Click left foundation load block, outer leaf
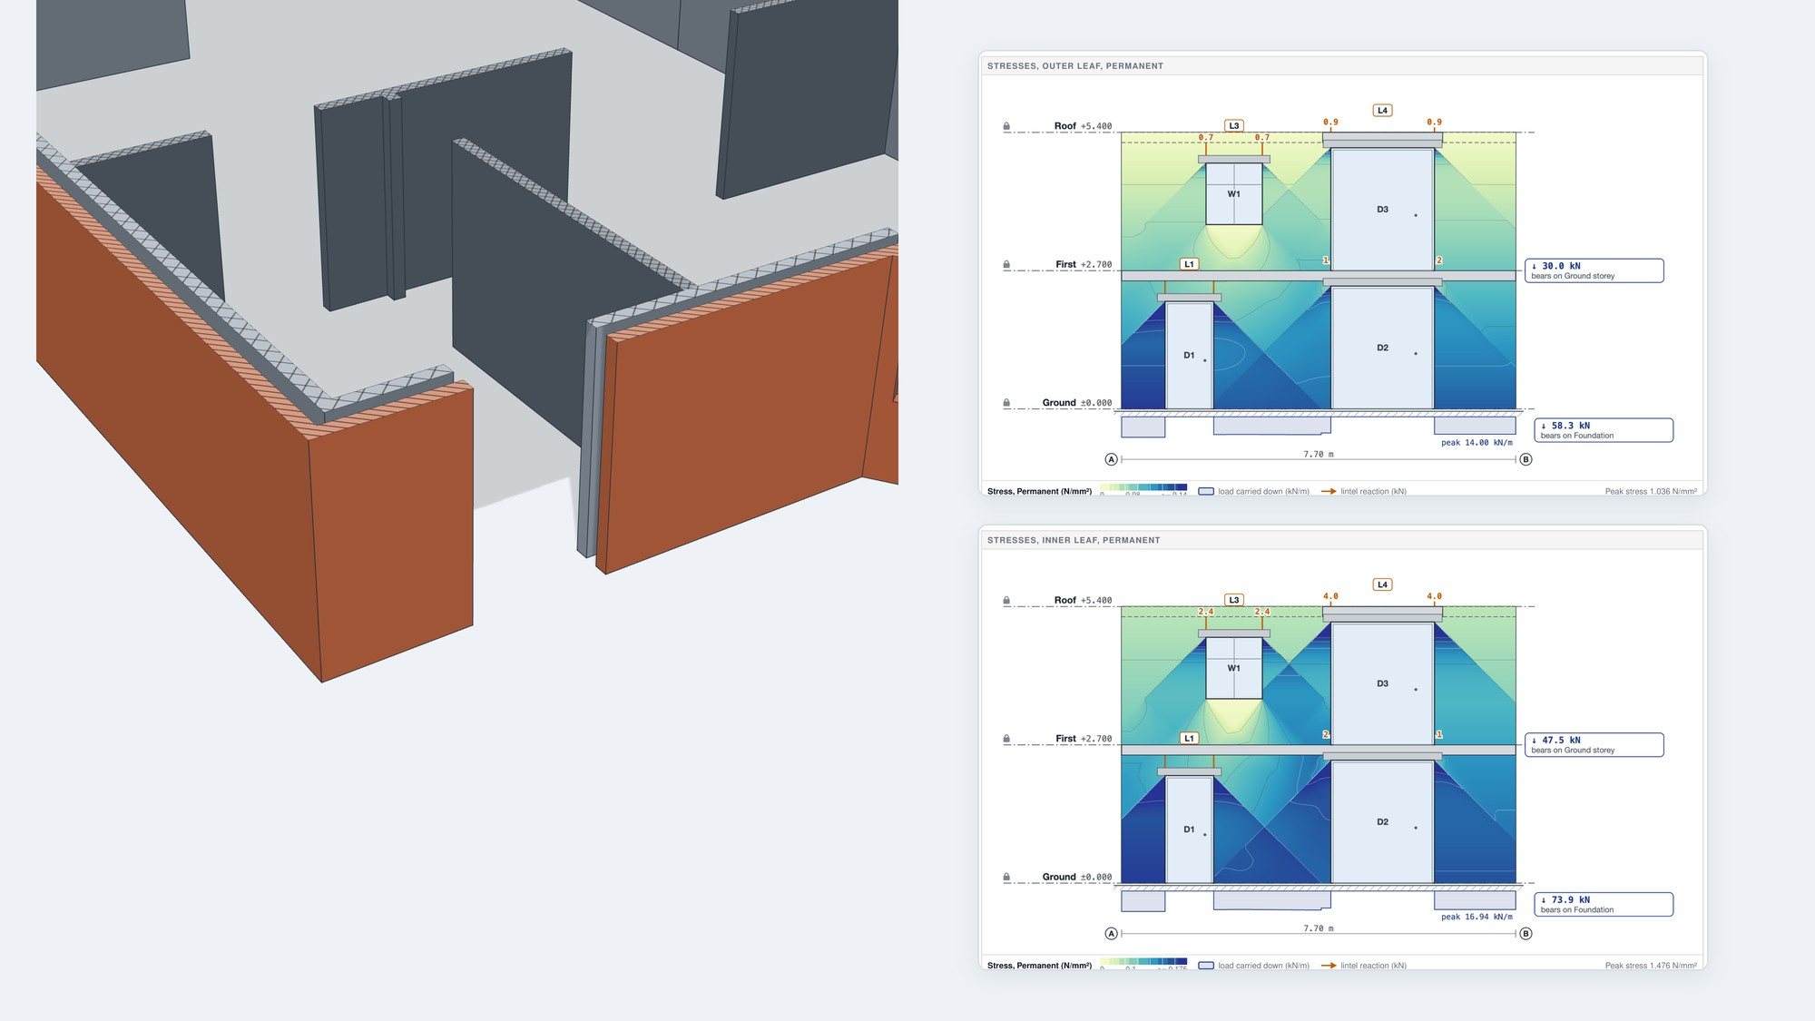The width and height of the screenshot is (1815, 1021). [1143, 427]
